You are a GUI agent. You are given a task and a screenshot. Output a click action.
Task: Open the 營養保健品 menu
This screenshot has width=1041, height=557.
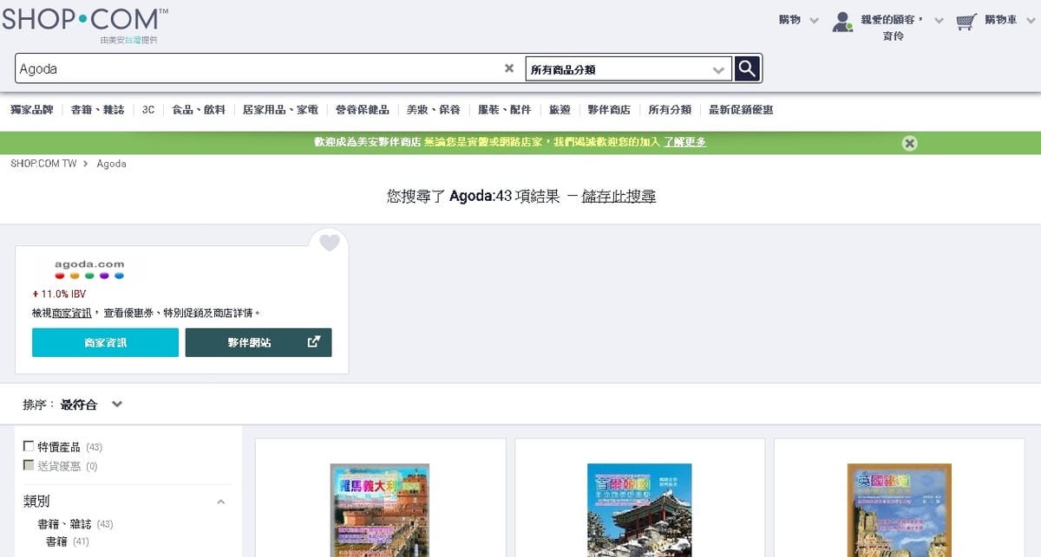[363, 110]
